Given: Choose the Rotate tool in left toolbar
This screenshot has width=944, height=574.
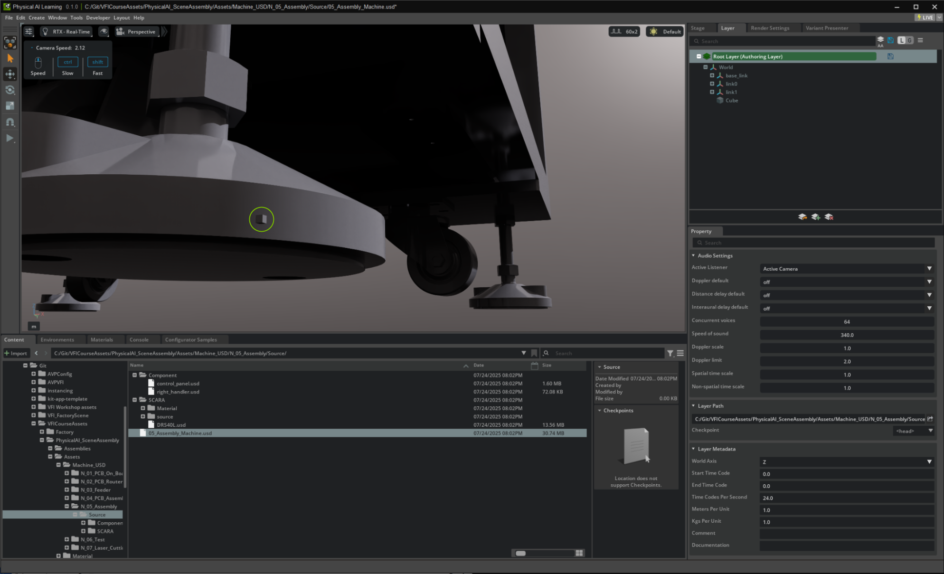Looking at the screenshot, I should 10,90.
